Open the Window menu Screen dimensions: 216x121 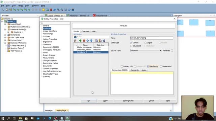click(35, 6)
